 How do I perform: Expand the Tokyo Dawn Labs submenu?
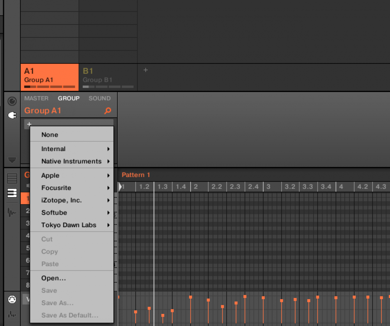[x=69, y=225]
